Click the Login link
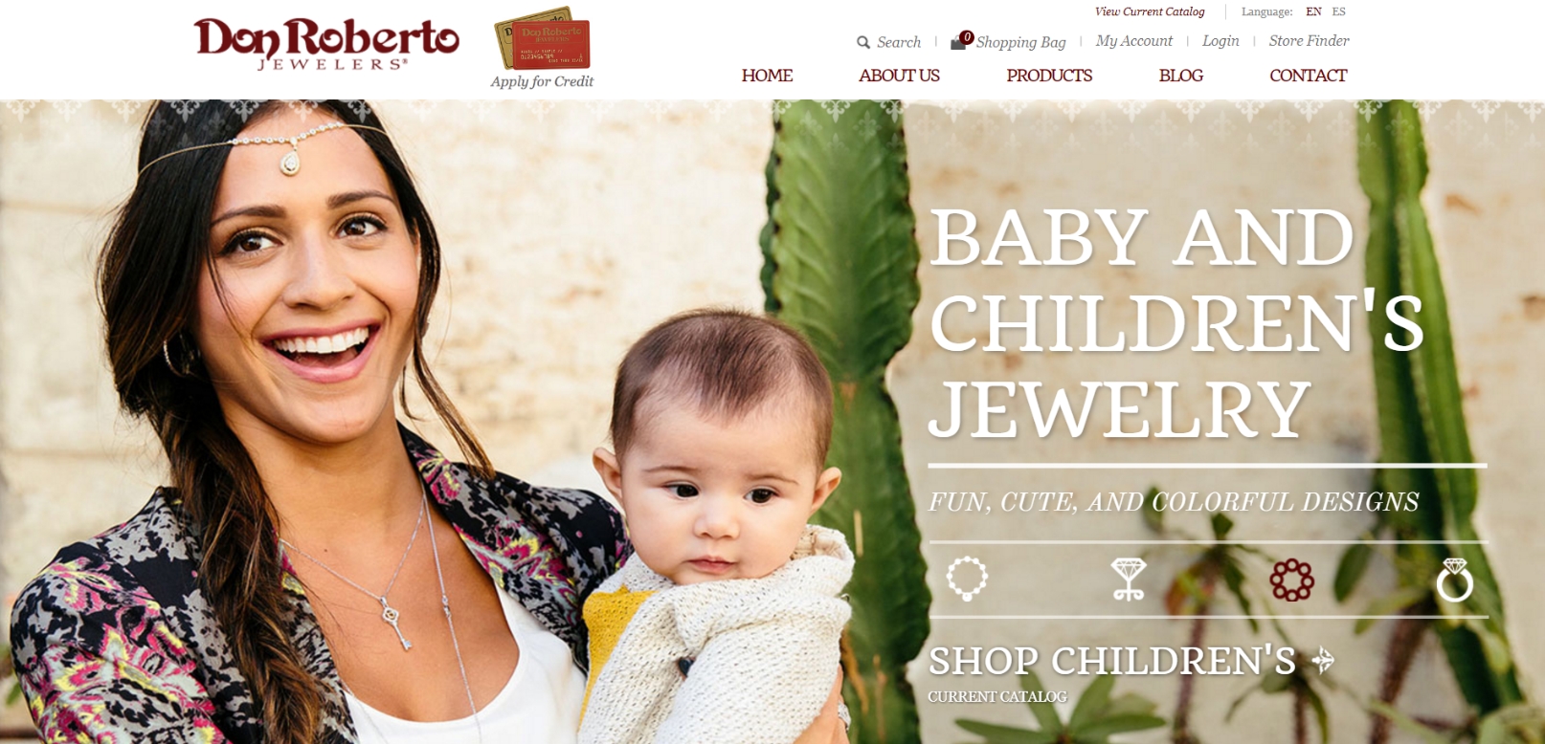This screenshot has width=1545, height=744. 1220,41
